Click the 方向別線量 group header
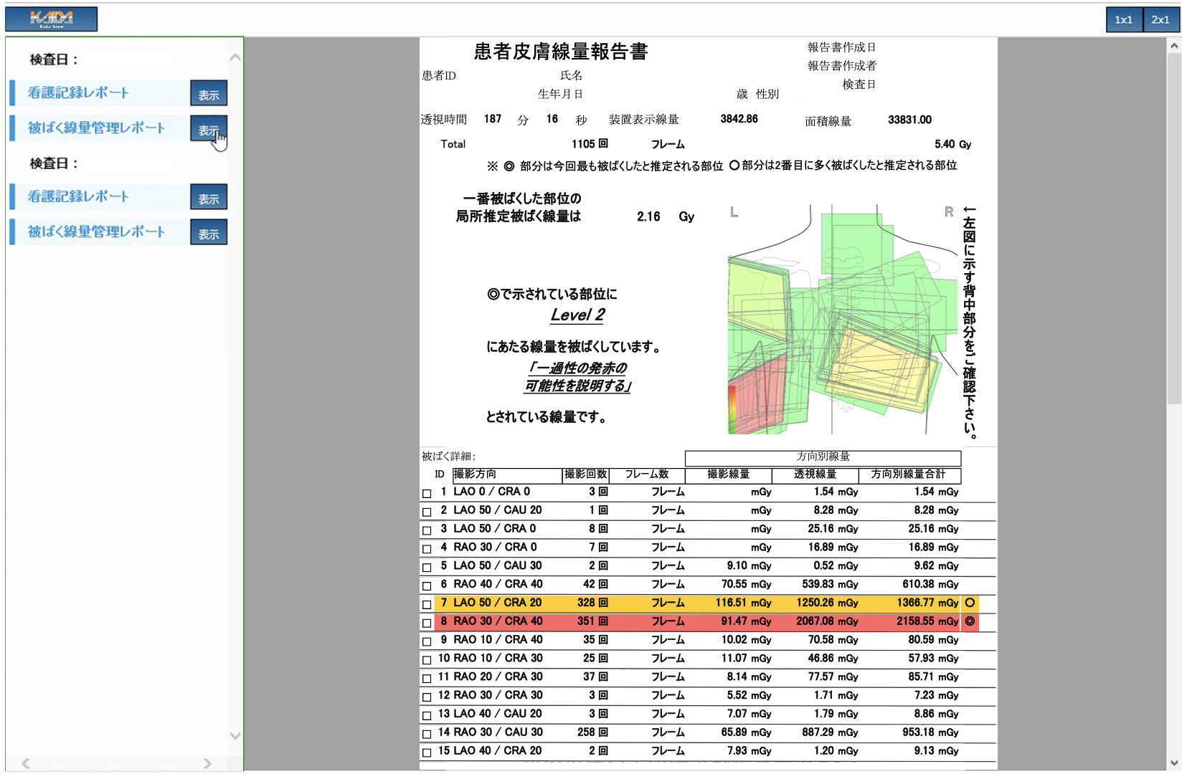 pos(823,457)
